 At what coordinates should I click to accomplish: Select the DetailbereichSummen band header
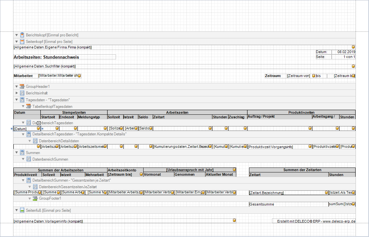(x=71, y=180)
